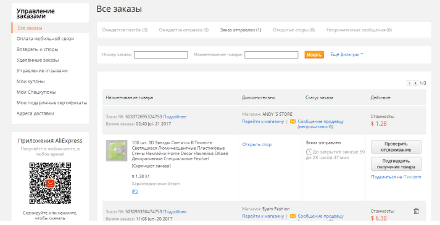Click "Сообщение продавцу" link for Eyam Fashion
Screen dimensions: 440x225
click(320, 216)
